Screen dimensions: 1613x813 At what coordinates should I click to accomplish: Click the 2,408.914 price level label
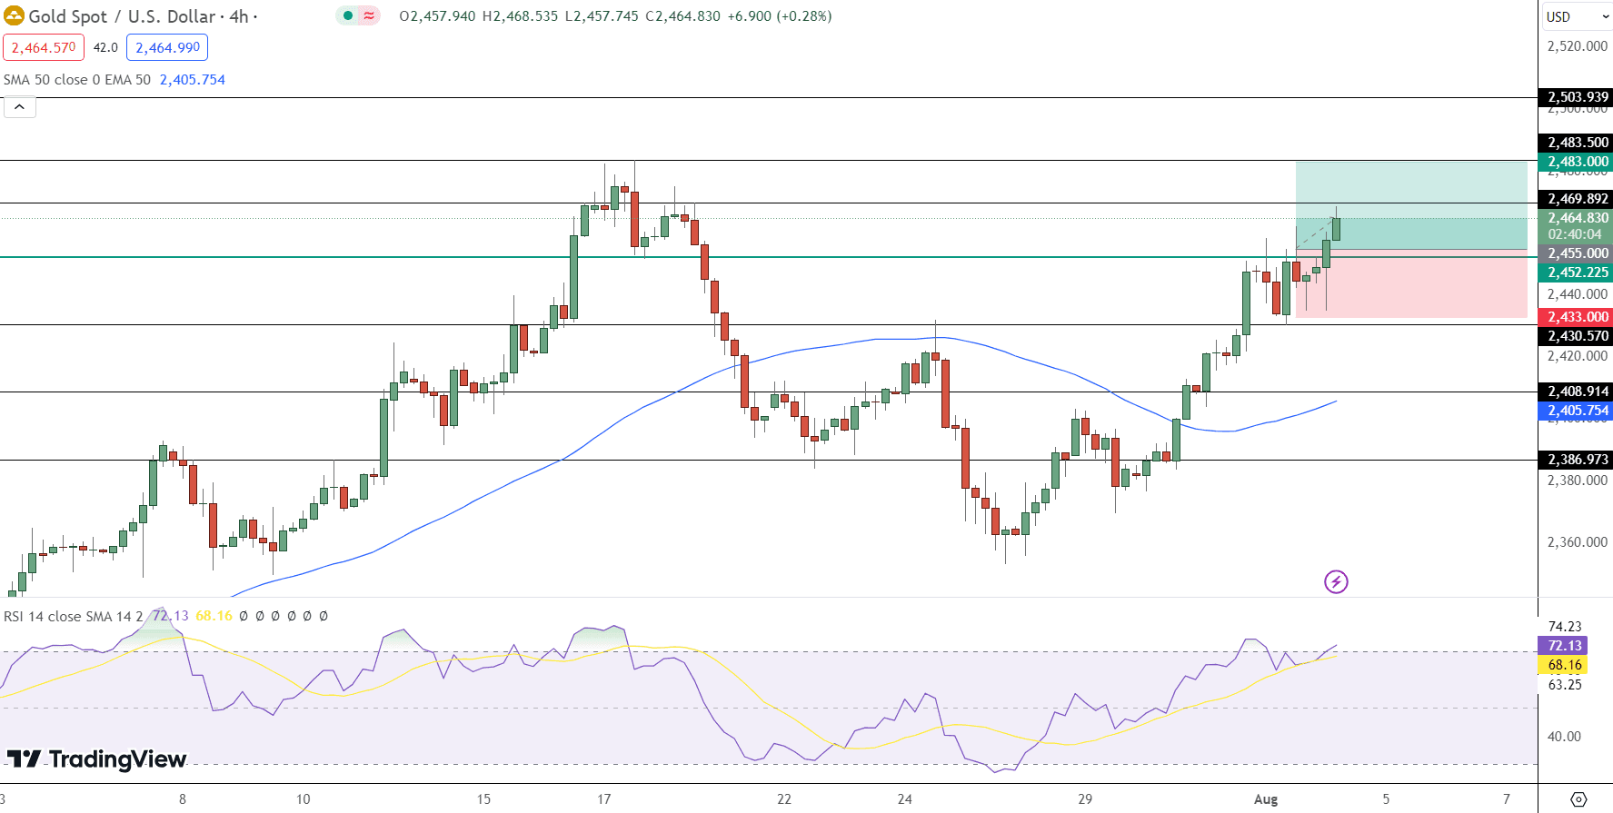pyautogui.click(x=1576, y=392)
